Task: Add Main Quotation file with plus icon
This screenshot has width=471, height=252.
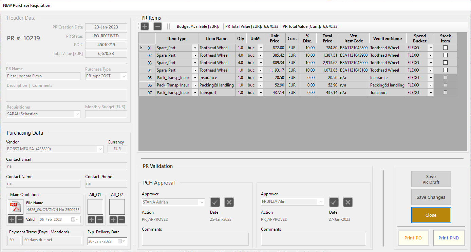Action: [x=12, y=220]
